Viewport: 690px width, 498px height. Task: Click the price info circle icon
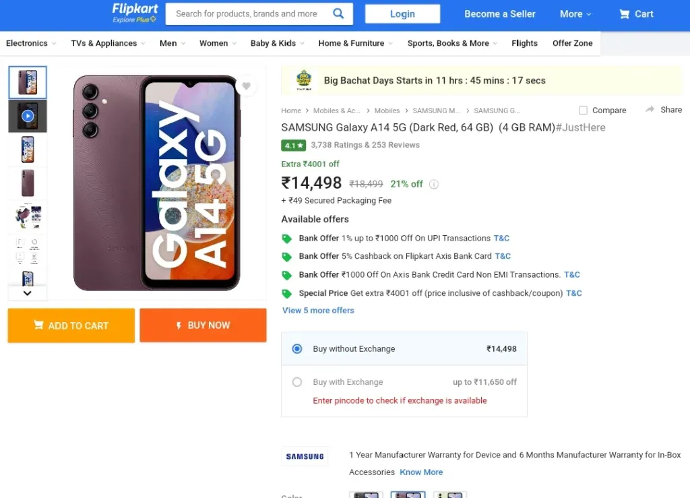(x=434, y=185)
